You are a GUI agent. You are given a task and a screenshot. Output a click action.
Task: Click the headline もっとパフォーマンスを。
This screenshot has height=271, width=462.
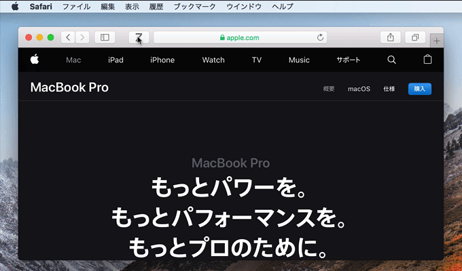[229, 218]
